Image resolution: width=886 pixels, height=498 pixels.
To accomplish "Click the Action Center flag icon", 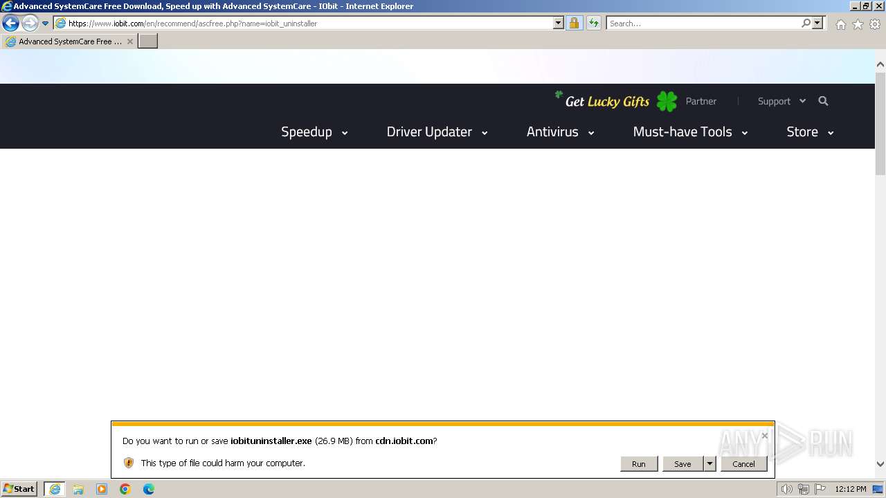I will tap(820, 489).
